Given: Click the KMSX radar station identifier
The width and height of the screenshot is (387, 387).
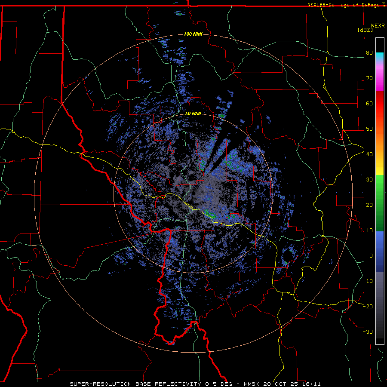Looking at the screenshot, I should click(x=252, y=384).
